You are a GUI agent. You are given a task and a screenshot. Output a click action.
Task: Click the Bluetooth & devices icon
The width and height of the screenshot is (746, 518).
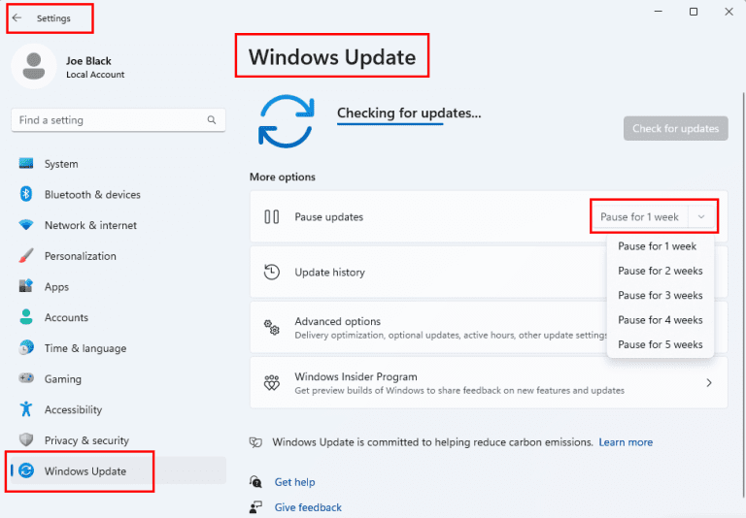pyautogui.click(x=26, y=194)
